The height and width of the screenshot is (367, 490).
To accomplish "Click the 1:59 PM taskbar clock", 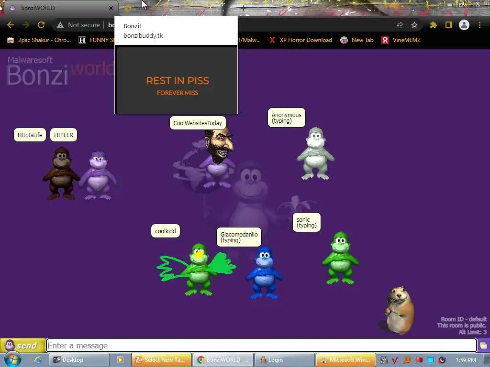I will coord(466,360).
